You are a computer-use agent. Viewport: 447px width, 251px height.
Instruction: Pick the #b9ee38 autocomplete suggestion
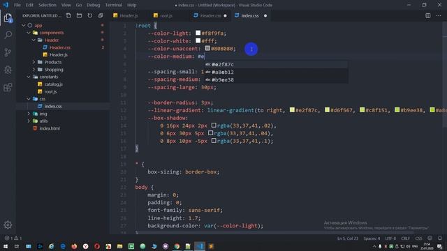click(x=276, y=80)
